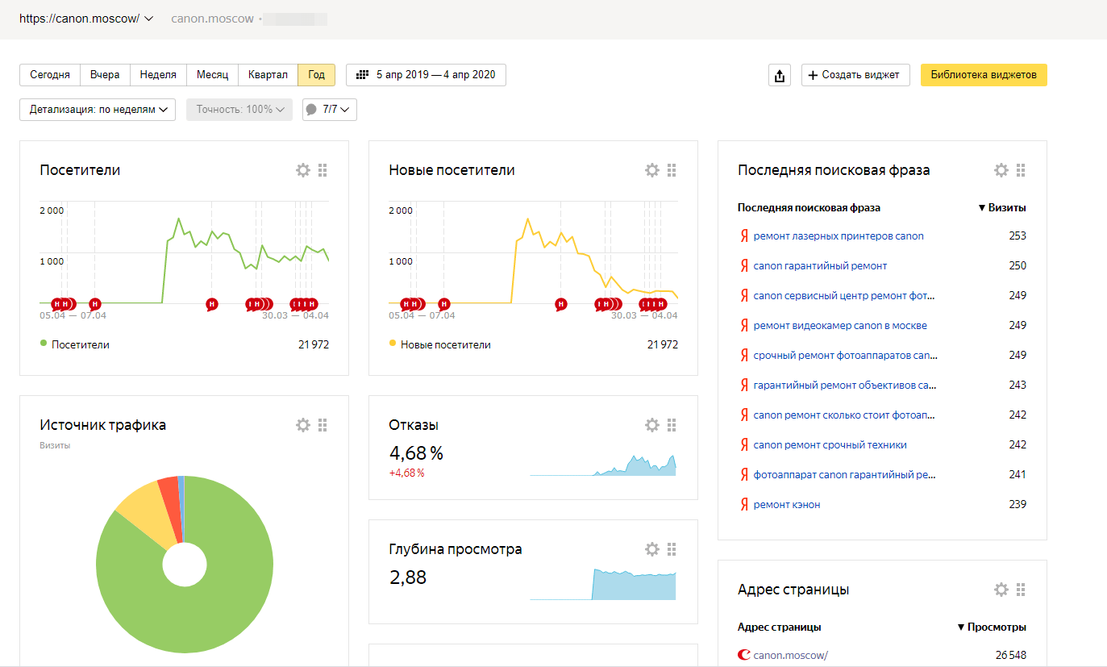The image size is (1107, 667).
Task: Click Canon favicon next to canon.moscow/ row
Action: click(x=744, y=656)
